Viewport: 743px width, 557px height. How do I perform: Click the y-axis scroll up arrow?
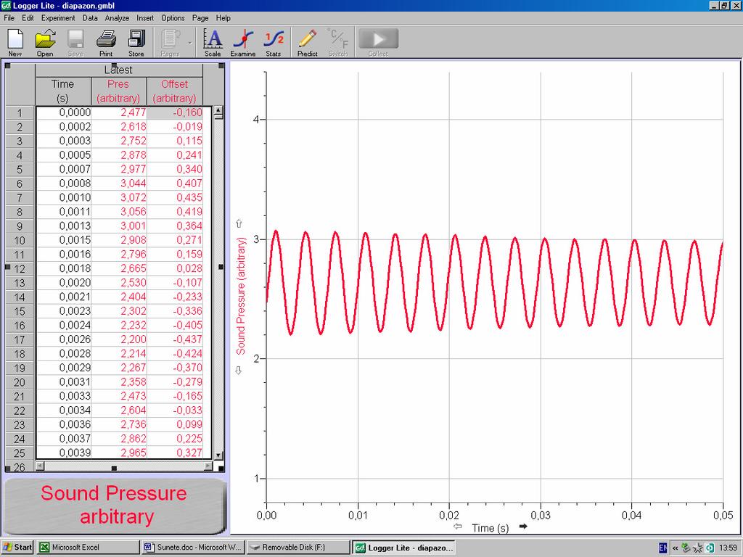pos(239,223)
